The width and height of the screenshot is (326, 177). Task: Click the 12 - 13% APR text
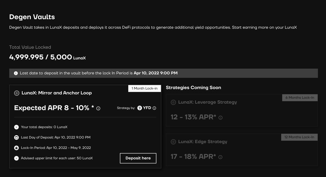193,117
